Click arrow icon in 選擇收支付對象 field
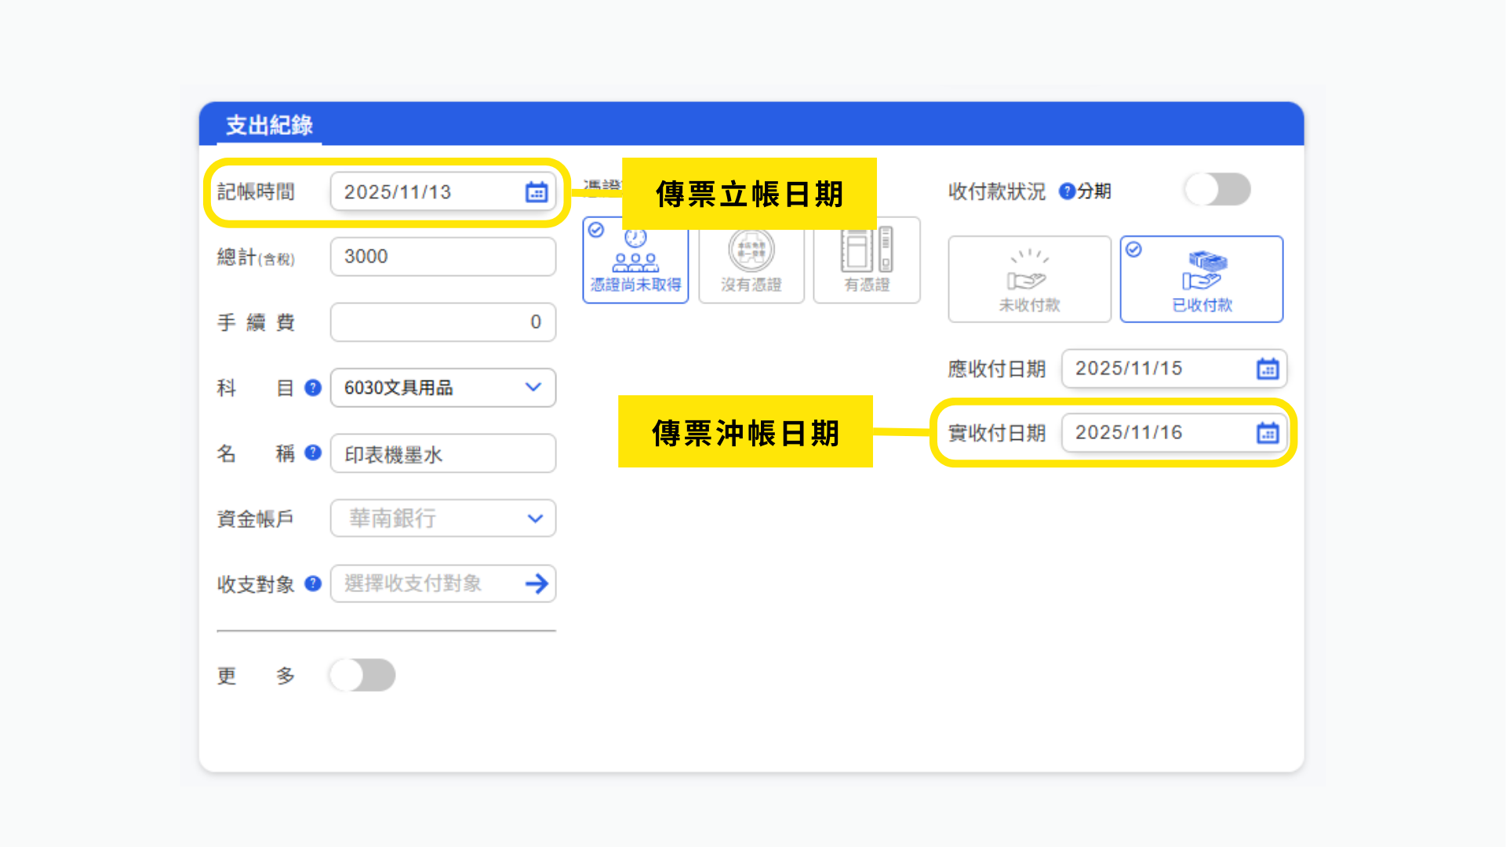 (537, 583)
